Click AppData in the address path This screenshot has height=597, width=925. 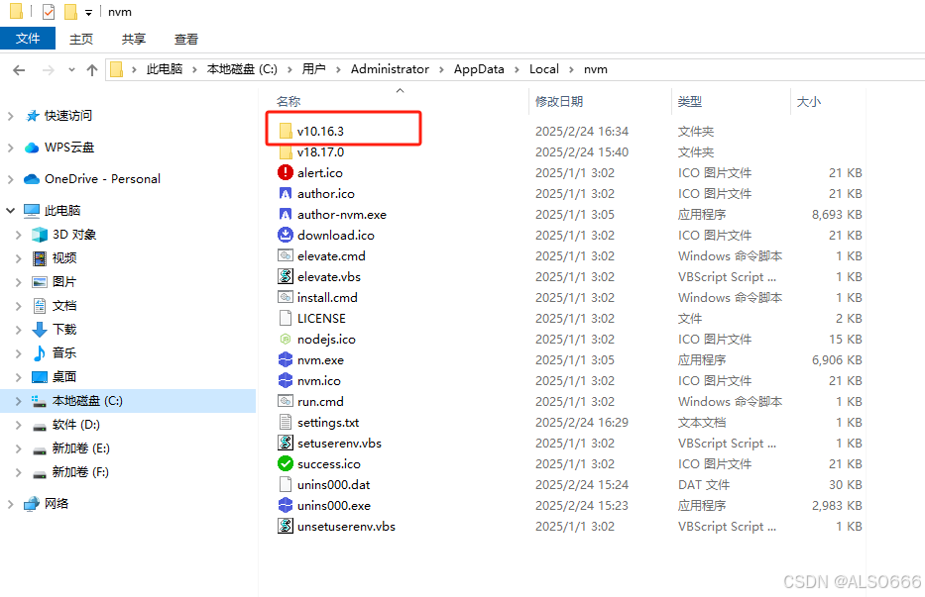(479, 69)
